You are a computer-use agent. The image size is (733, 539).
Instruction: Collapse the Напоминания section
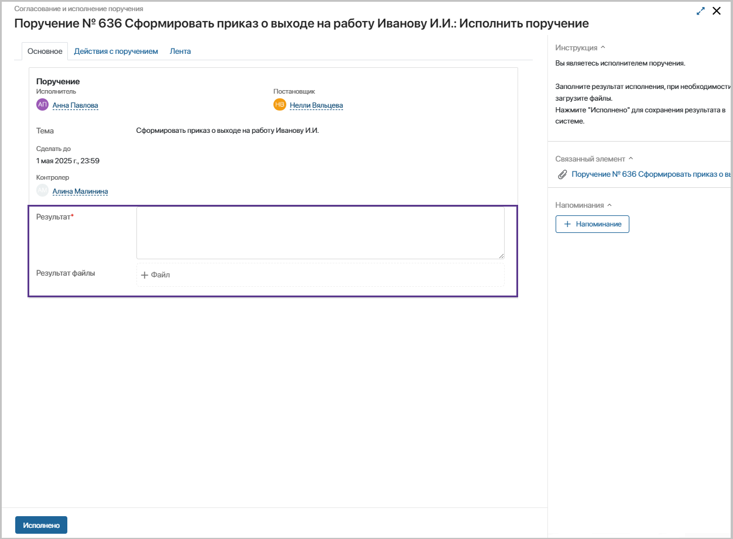609,205
